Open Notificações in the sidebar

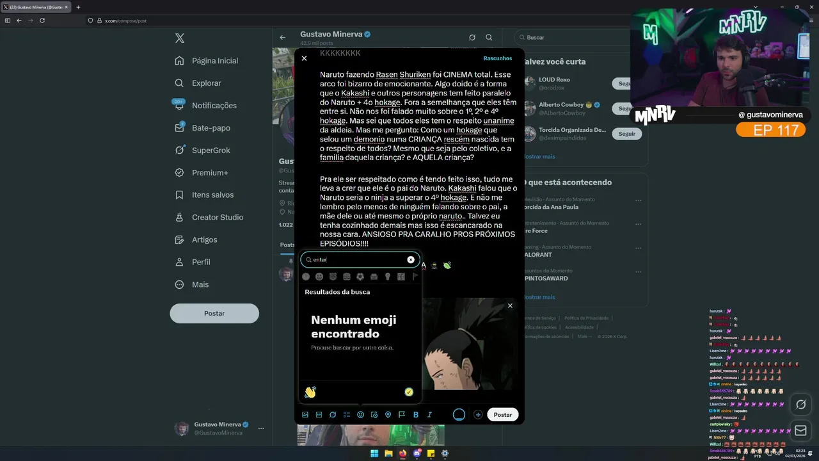click(205, 106)
